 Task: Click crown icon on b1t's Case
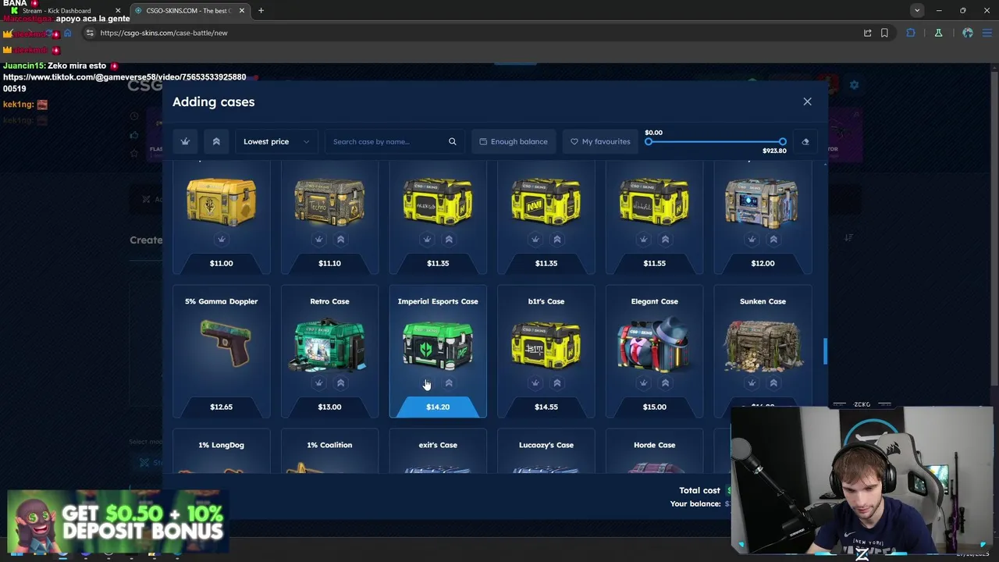pos(535,383)
